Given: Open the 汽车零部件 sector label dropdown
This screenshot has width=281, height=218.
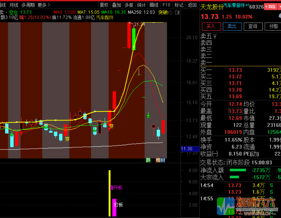Looking at the screenshot, I should (236, 6).
